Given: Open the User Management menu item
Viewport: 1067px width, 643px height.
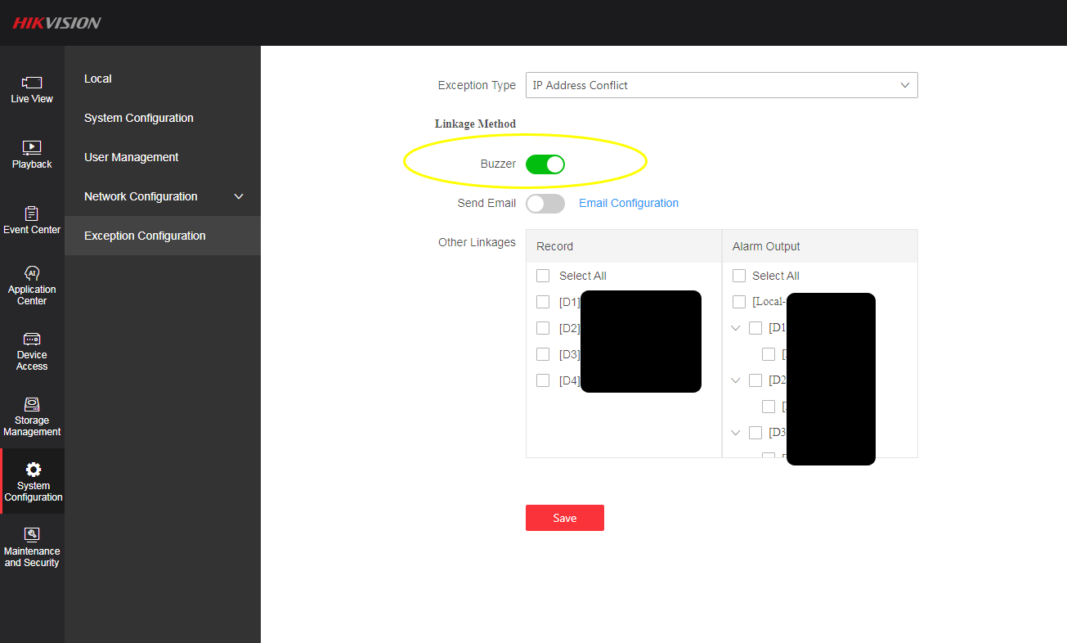Looking at the screenshot, I should [x=132, y=157].
